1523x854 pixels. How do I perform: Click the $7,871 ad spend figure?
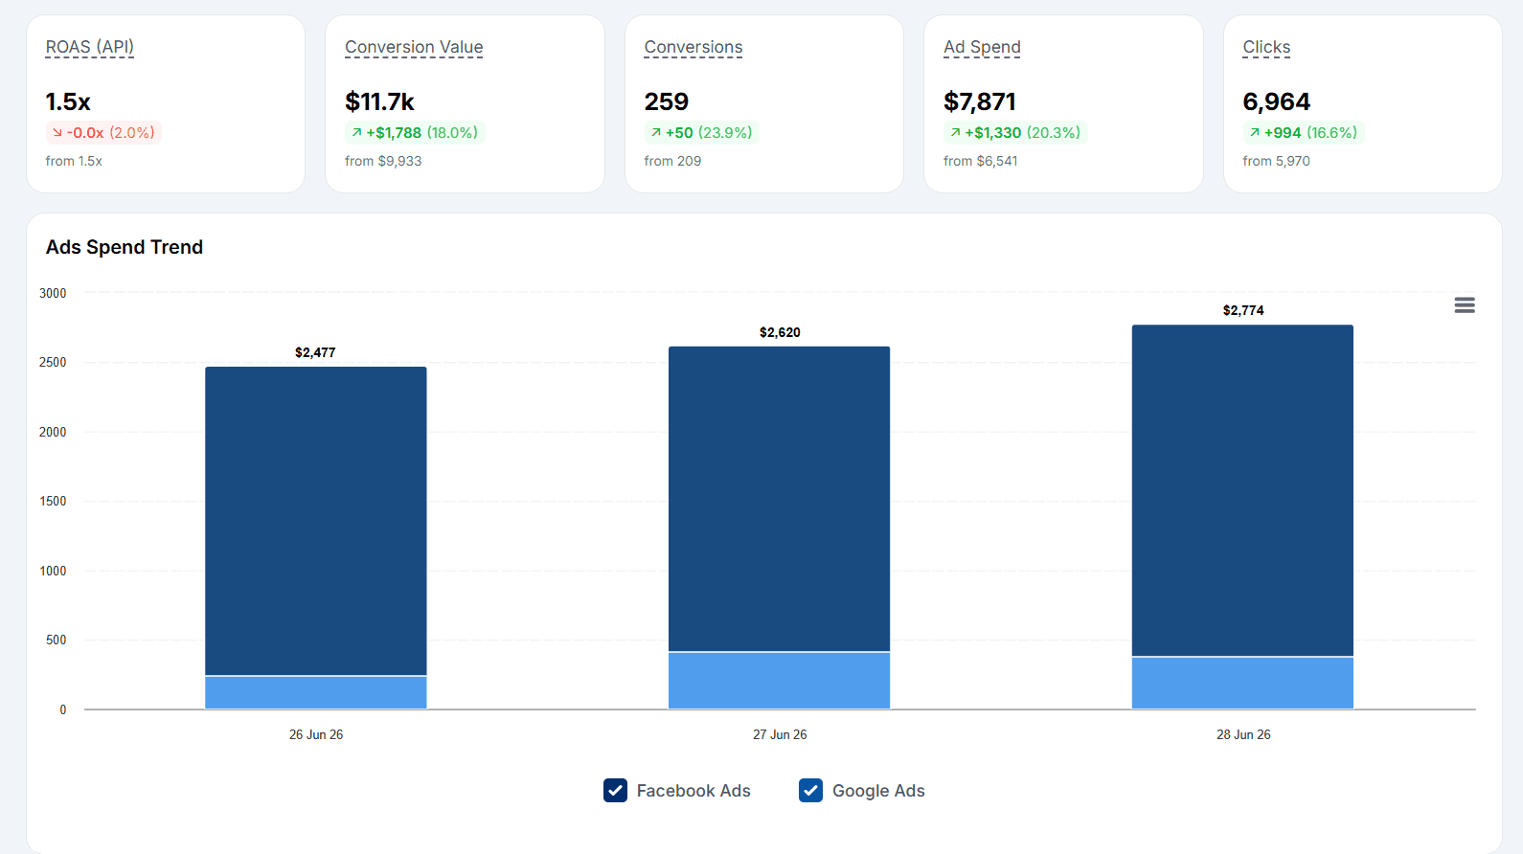point(980,101)
